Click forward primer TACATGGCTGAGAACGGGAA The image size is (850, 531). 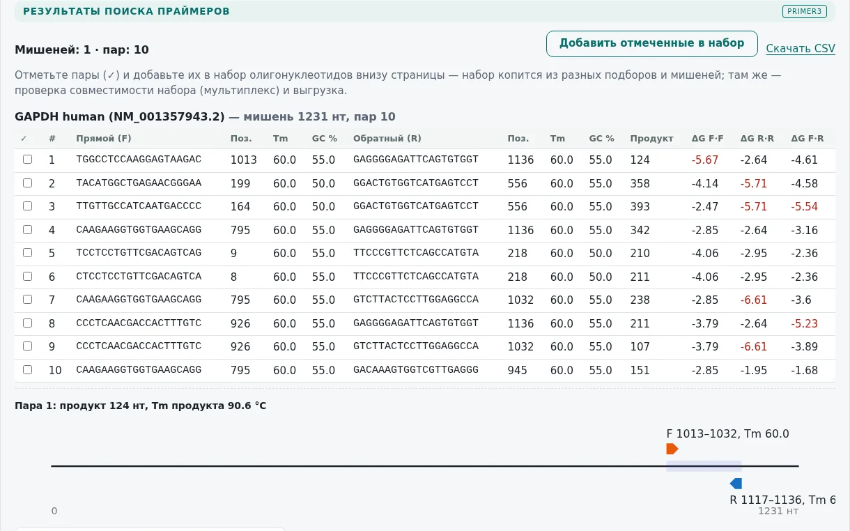coord(139,183)
